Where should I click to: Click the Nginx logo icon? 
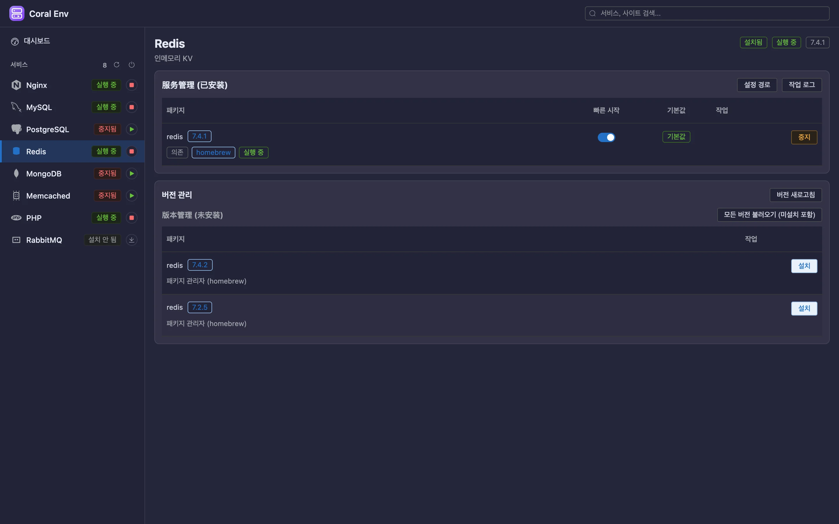click(x=16, y=85)
